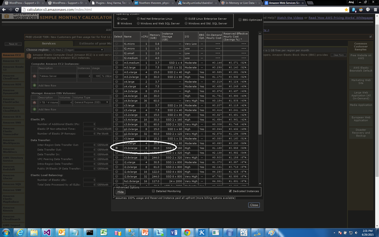Select the c4.8xlarge instance radio button

[x=117, y=101]
